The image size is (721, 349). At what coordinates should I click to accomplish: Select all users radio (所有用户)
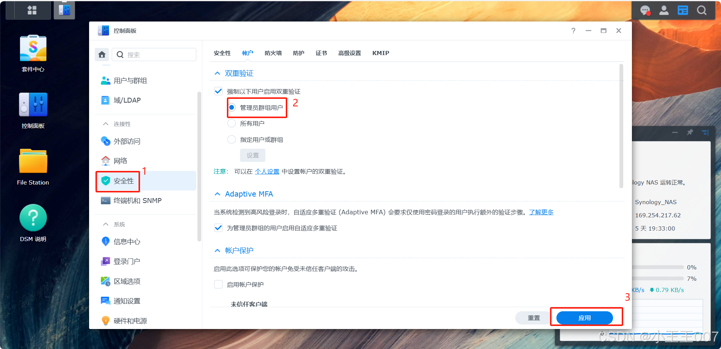coord(232,123)
